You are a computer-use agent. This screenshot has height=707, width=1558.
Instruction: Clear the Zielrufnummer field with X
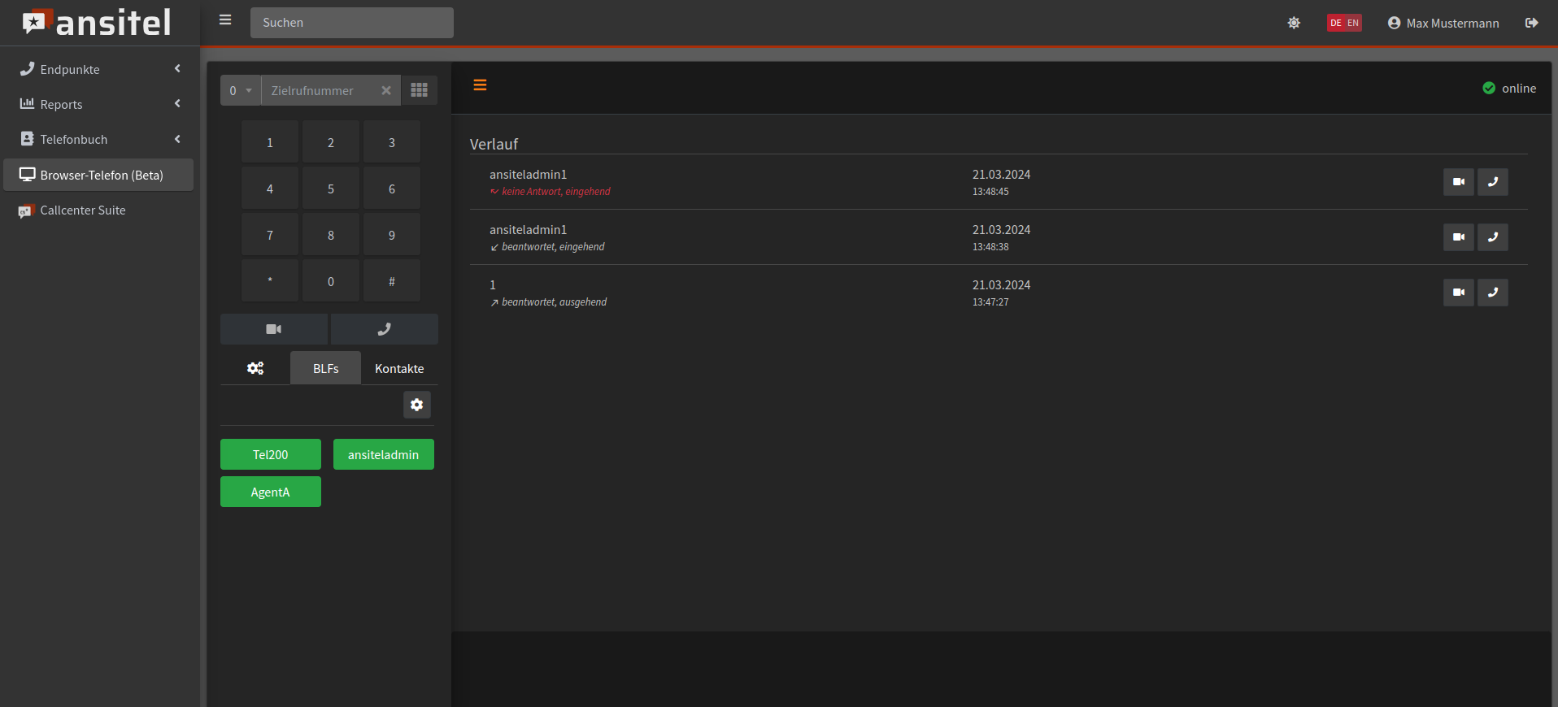point(386,90)
